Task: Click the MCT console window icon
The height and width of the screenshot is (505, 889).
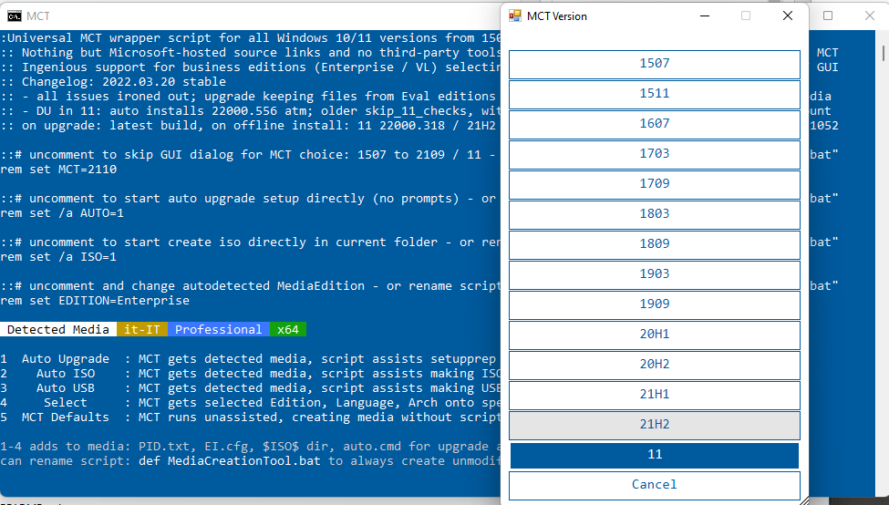Action: (15, 15)
